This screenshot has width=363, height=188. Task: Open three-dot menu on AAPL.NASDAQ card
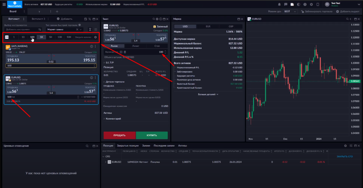pyautogui.click(x=95, y=46)
